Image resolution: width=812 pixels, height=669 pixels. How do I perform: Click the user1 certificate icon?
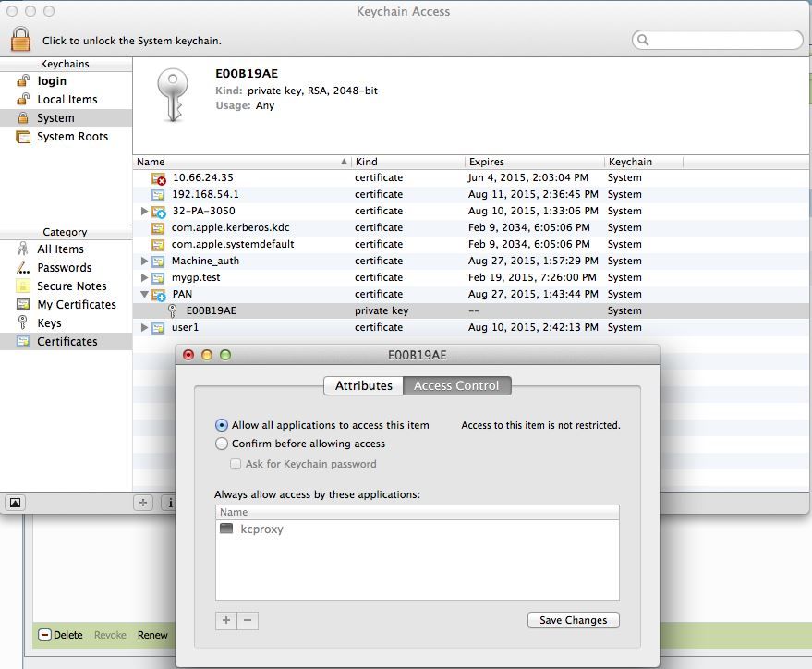click(x=158, y=328)
